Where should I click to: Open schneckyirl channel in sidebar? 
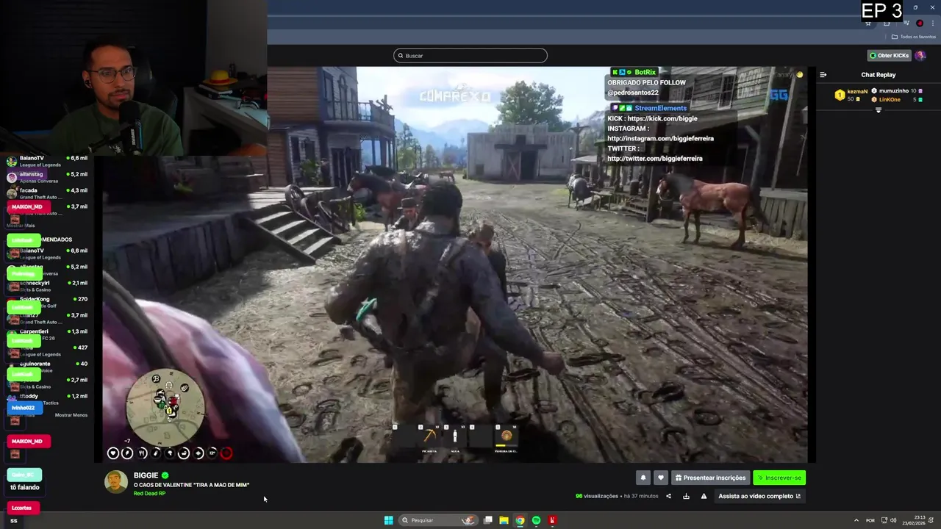click(x=47, y=286)
